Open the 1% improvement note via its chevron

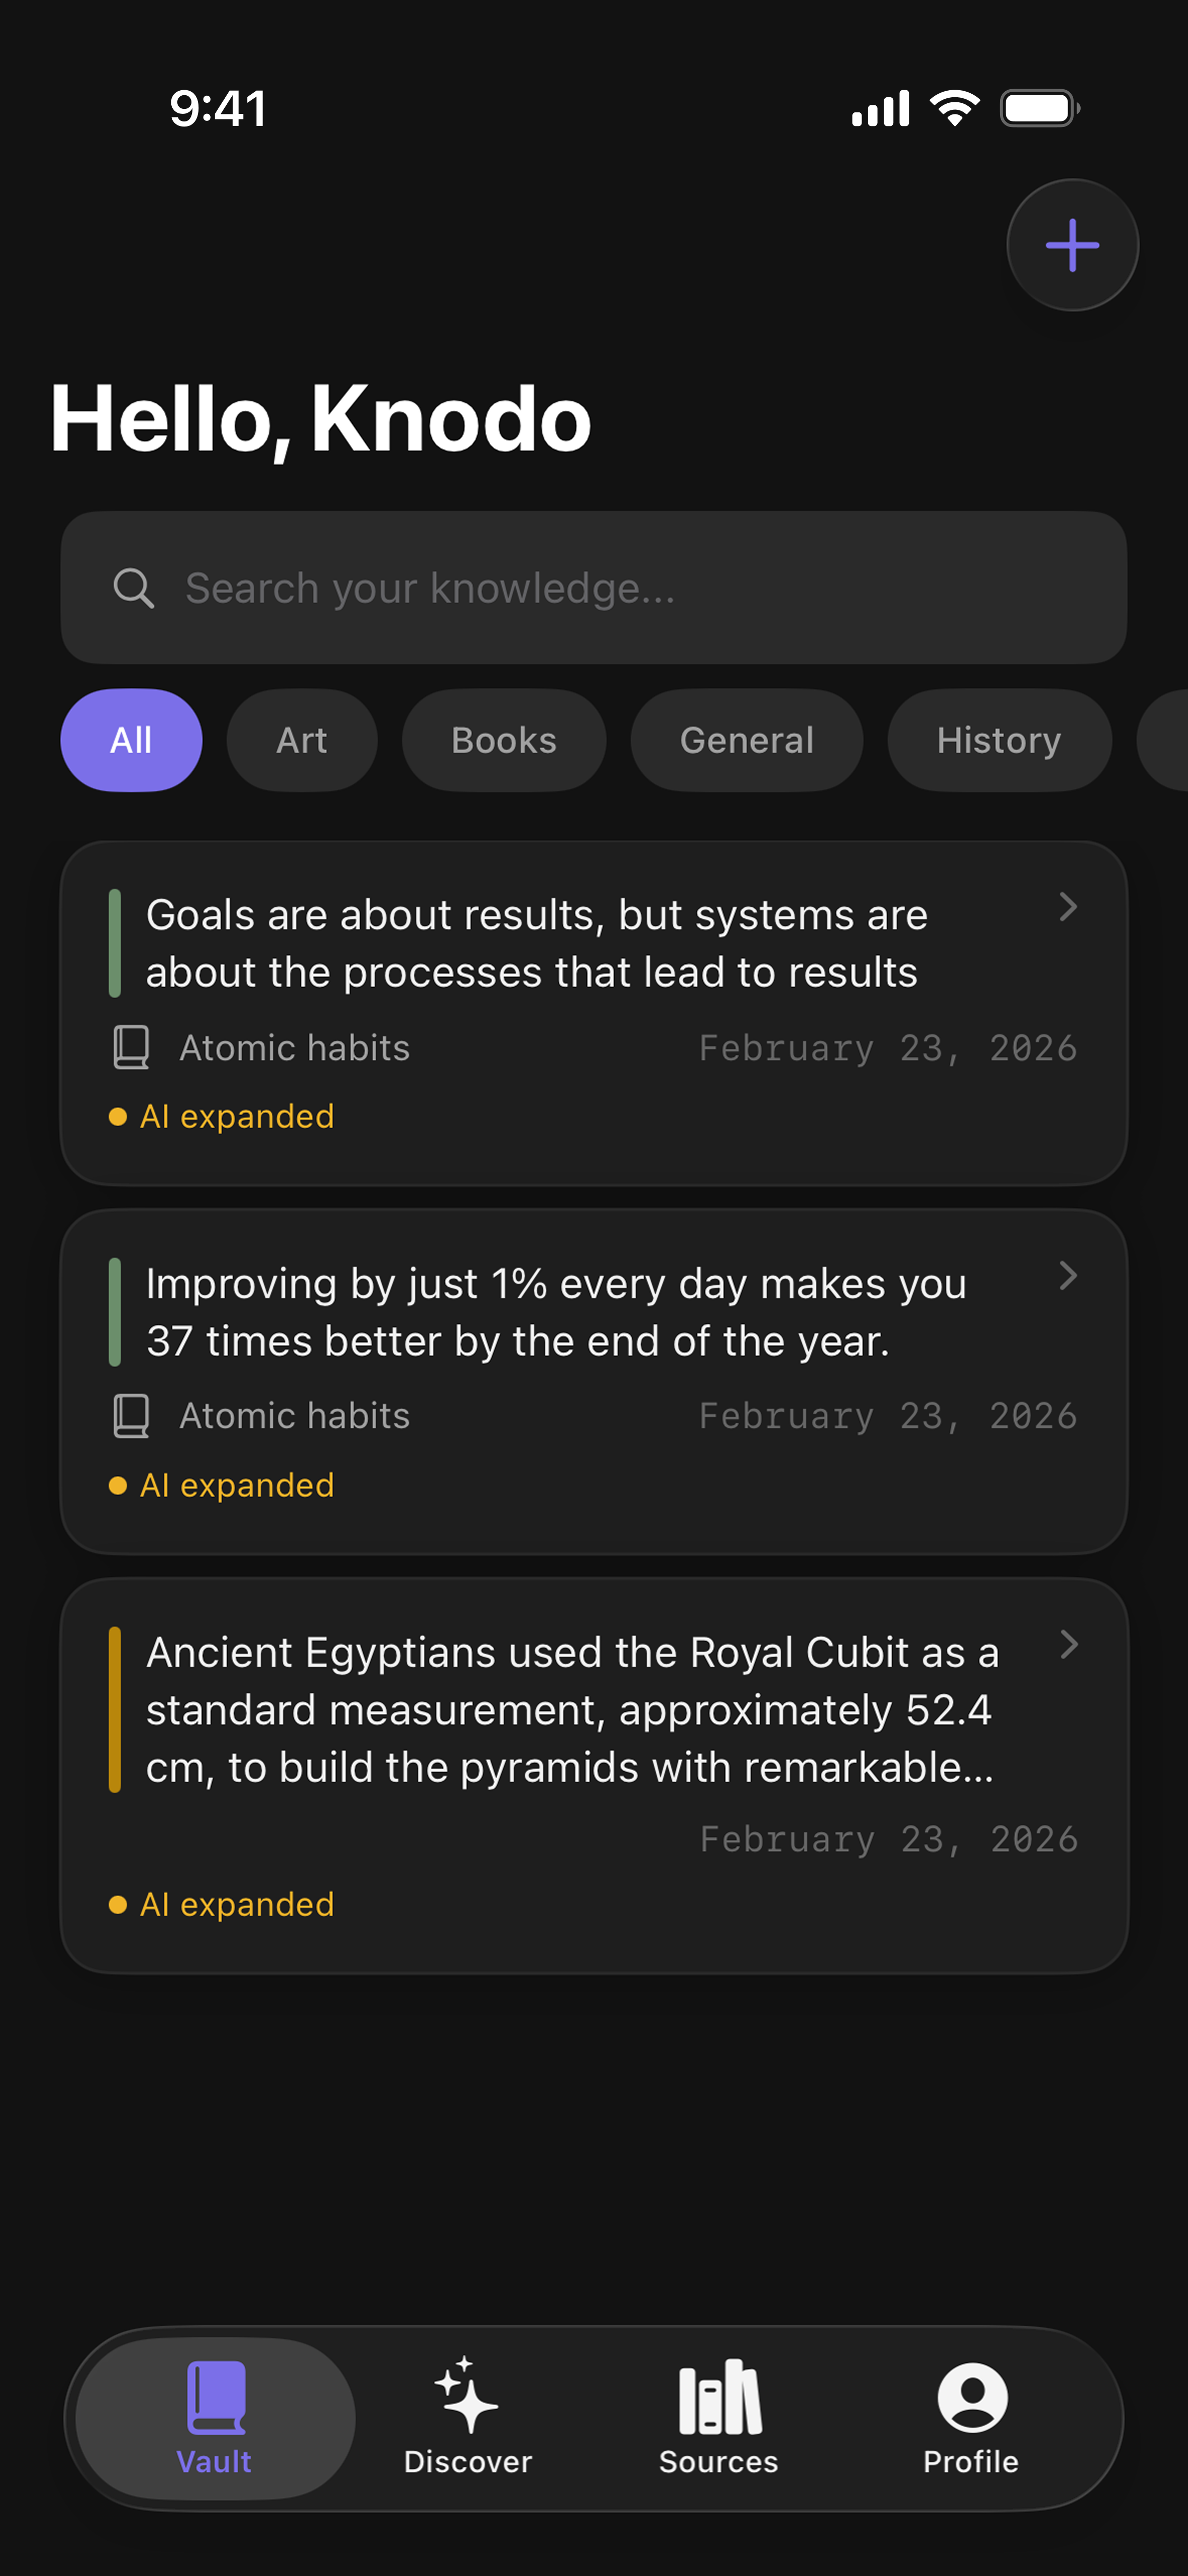1069,1276
